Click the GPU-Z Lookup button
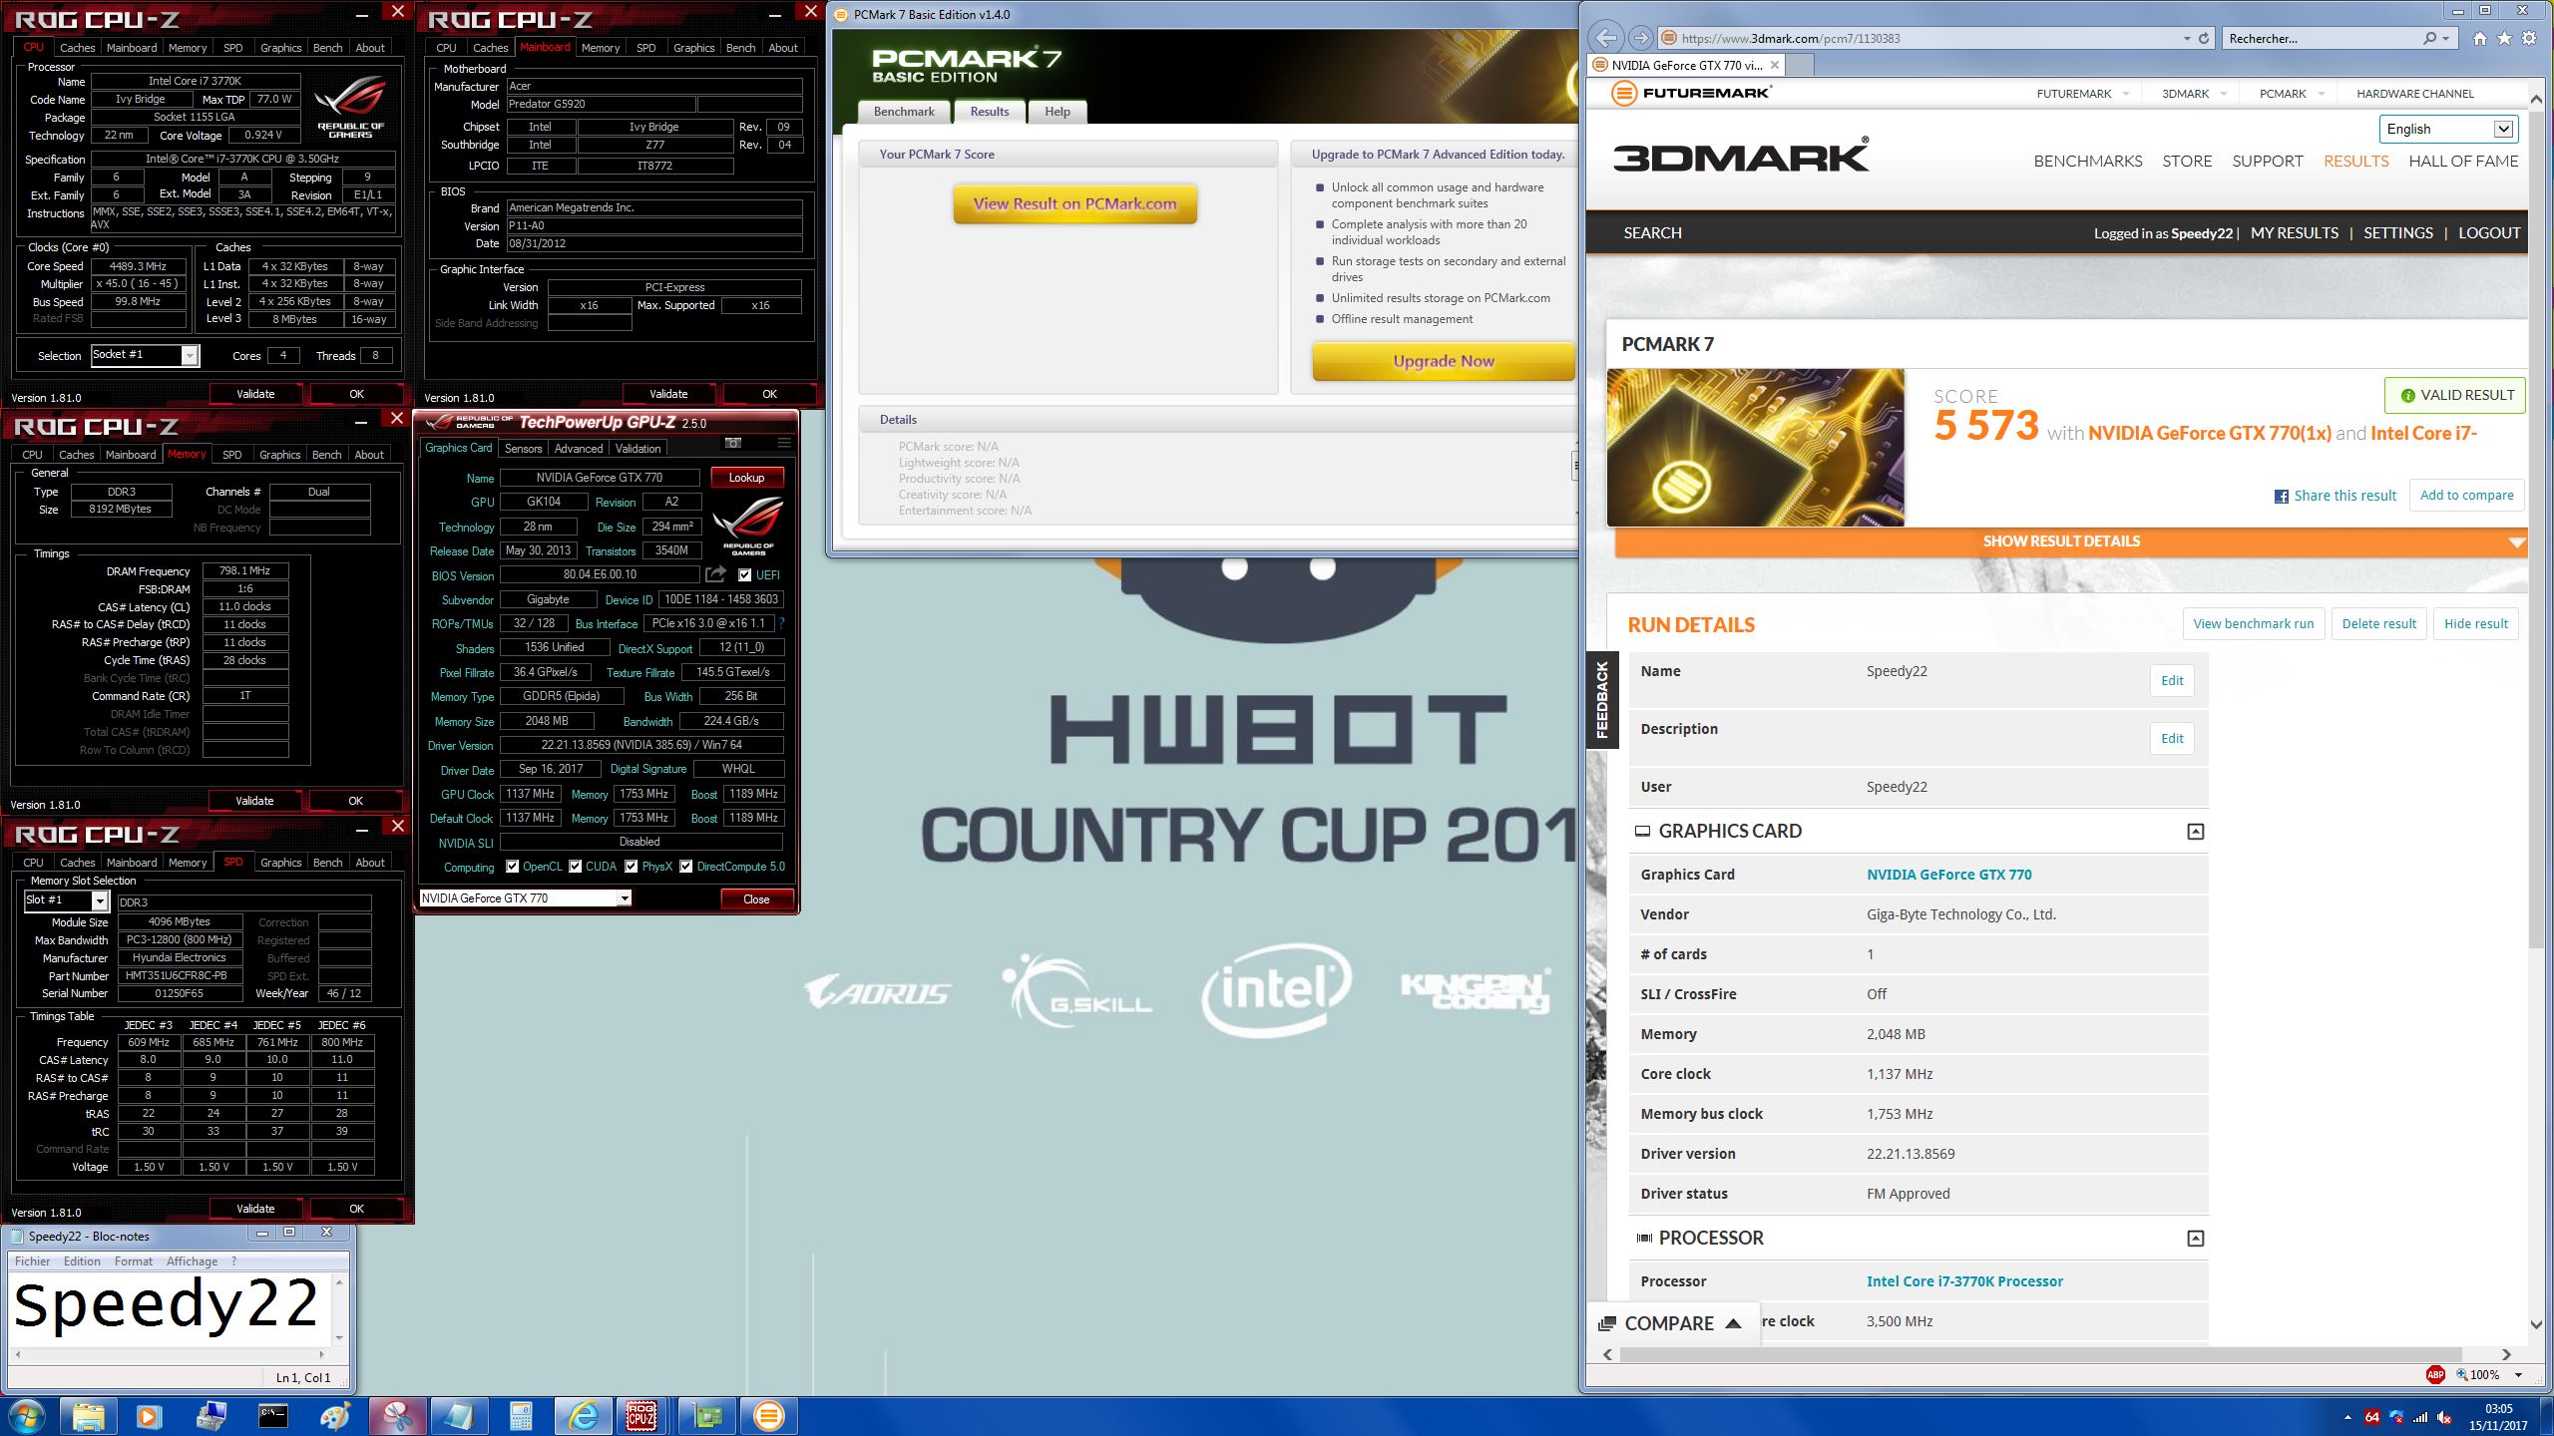Screen dimensions: 2554x1436 [746, 478]
